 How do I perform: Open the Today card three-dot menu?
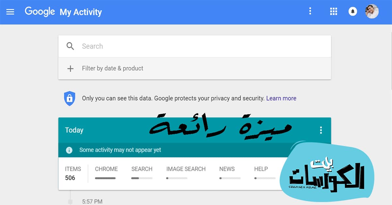(321, 130)
